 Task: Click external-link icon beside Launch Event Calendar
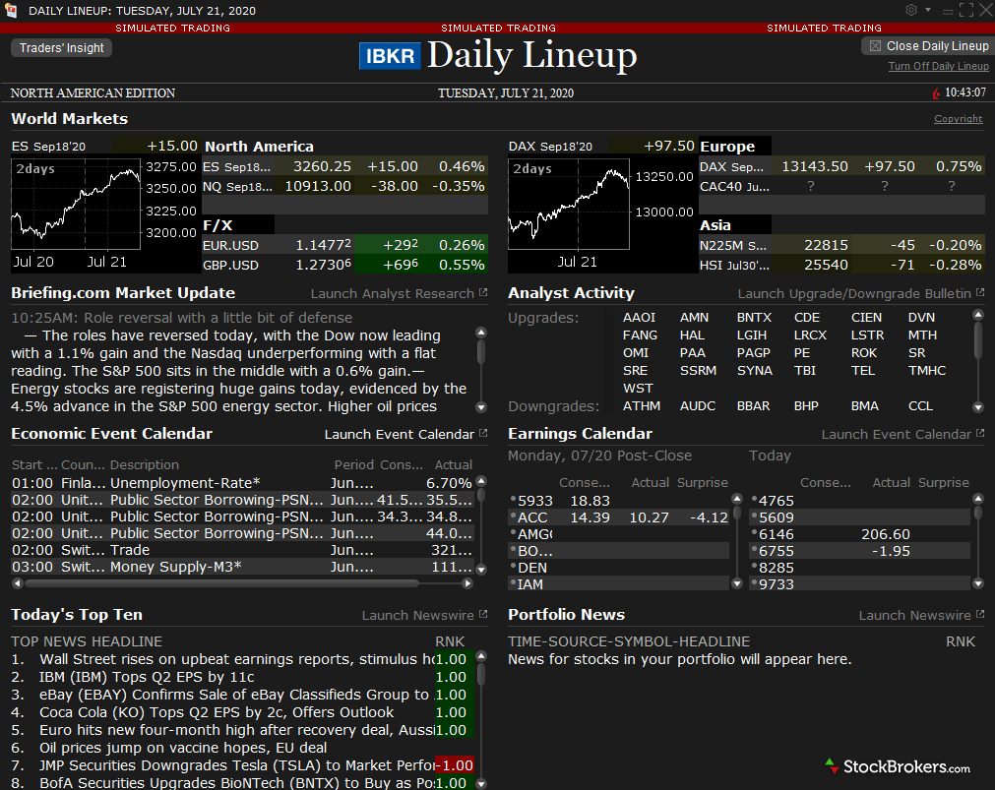click(x=481, y=433)
